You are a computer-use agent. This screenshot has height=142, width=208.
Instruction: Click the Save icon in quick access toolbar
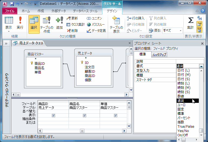(12, 4)
